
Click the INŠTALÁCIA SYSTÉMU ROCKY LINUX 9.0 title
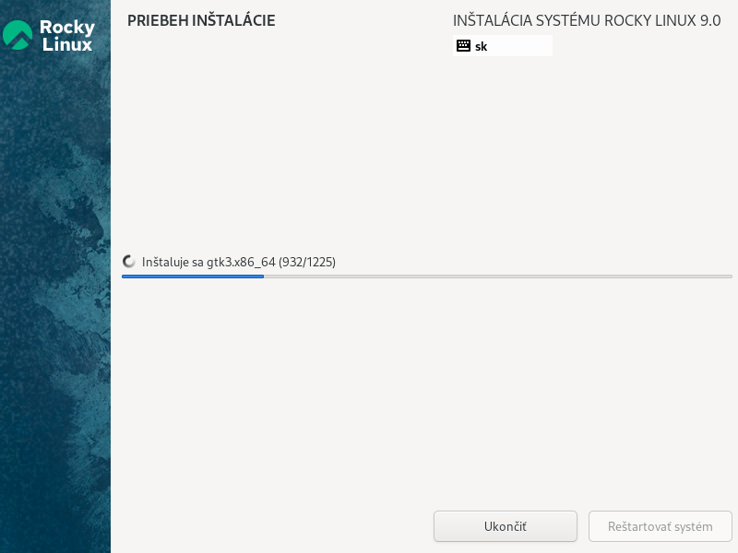(x=587, y=20)
